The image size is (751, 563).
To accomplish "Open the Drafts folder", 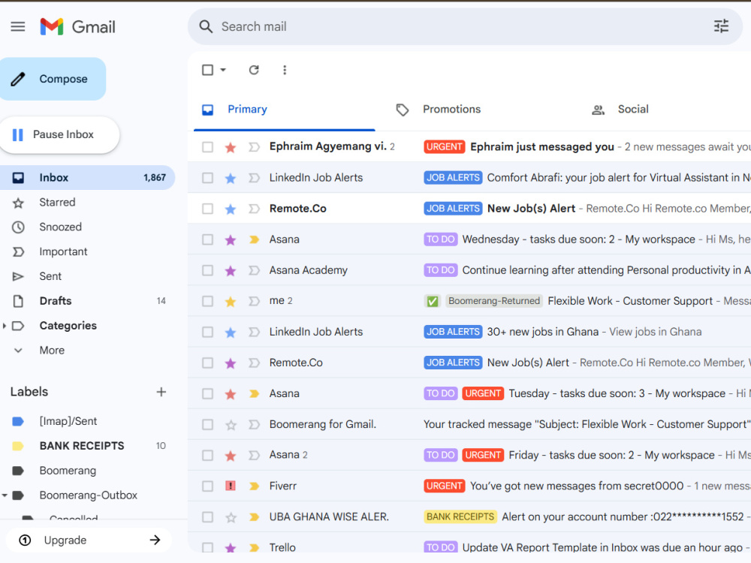I will pyautogui.click(x=56, y=301).
